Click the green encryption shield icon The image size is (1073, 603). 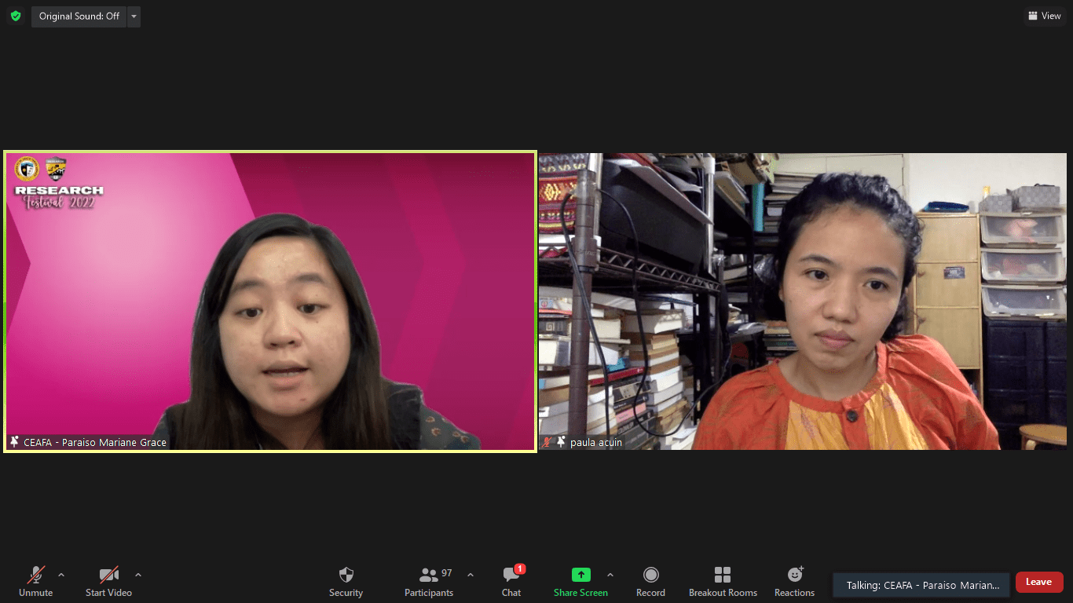click(16, 16)
